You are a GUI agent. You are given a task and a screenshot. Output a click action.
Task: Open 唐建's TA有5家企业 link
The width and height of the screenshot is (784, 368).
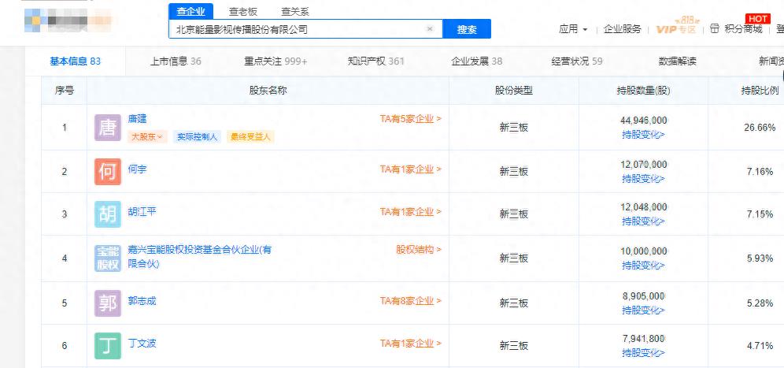411,119
